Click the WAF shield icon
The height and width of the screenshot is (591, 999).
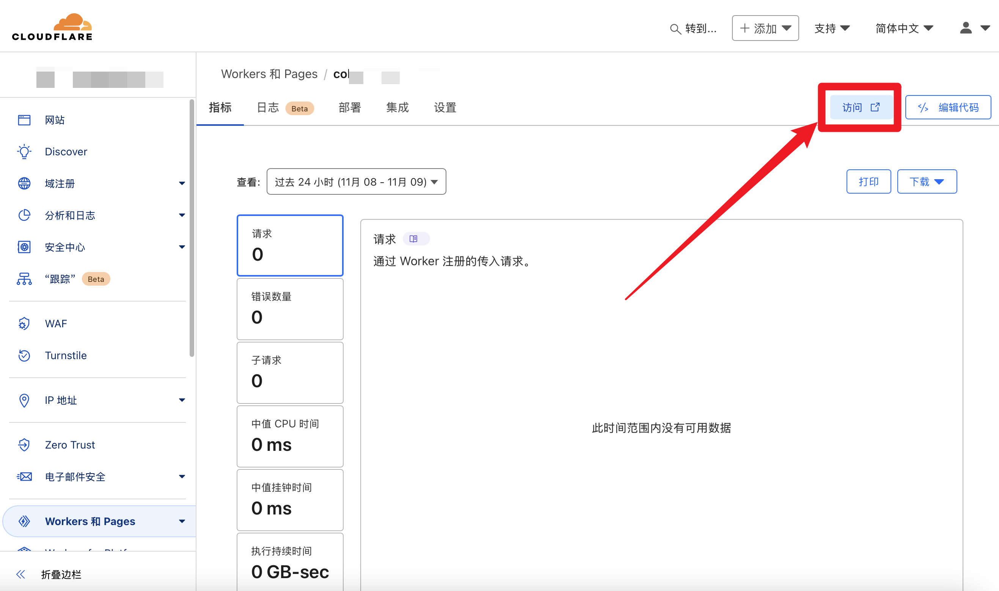(x=24, y=324)
